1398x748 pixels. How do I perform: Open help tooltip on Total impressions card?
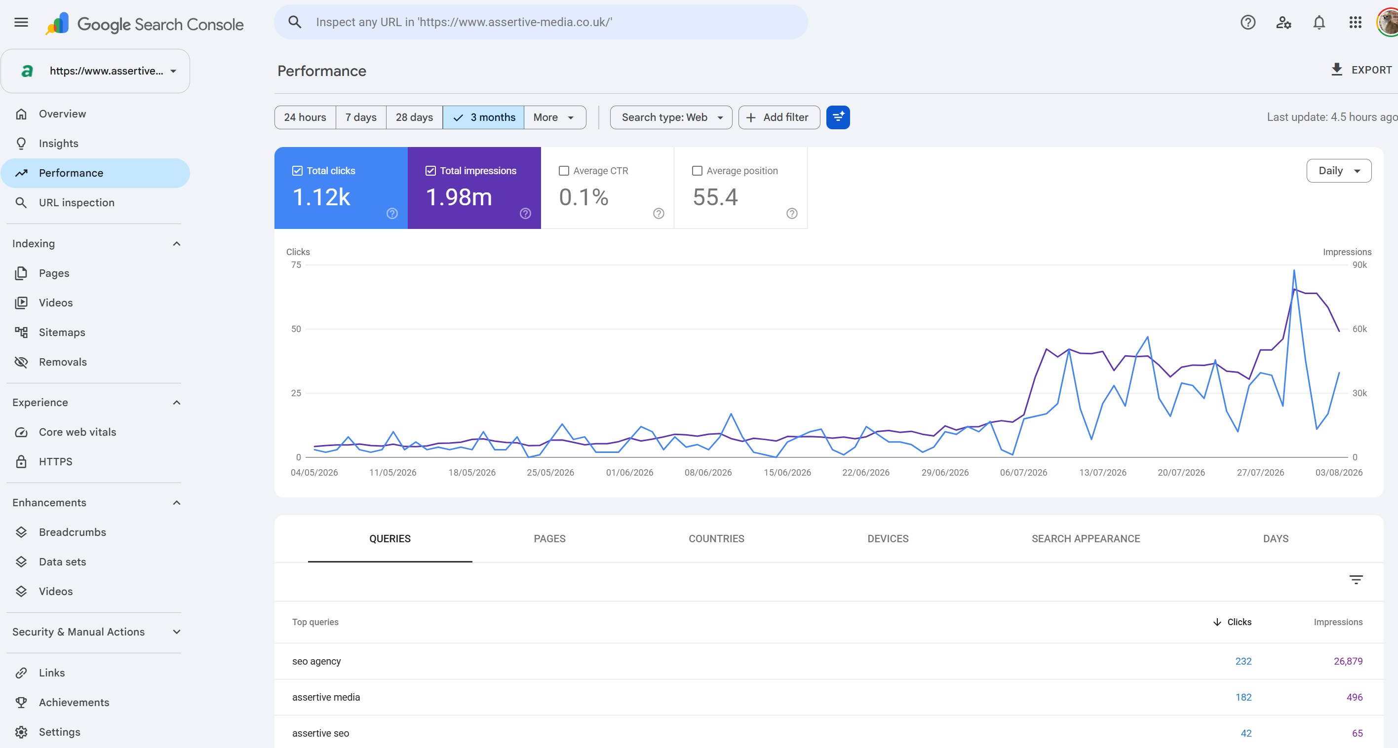pyautogui.click(x=525, y=214)
